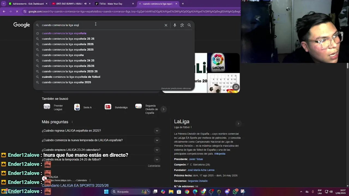The image size is (349, 196).
Task: Submit search with magnifier button
Action: (x=189, y=25)
